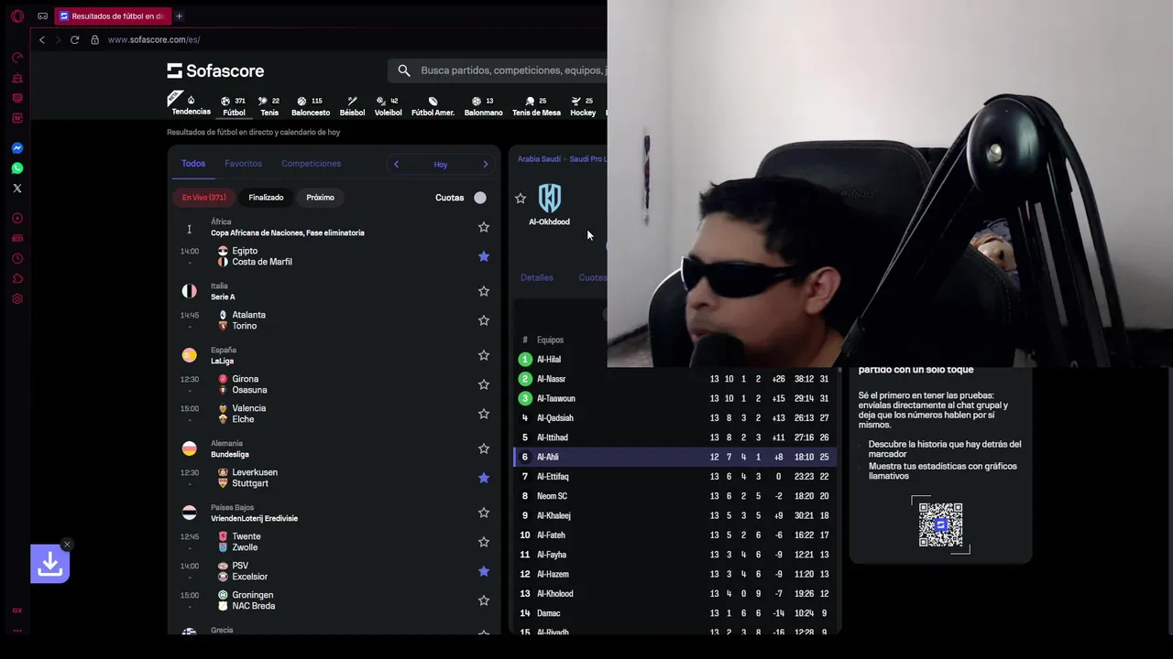Select the Béisbol sport icon
Image resolution: width=1173 pixels, height=659 pixels.
[352, 106]
